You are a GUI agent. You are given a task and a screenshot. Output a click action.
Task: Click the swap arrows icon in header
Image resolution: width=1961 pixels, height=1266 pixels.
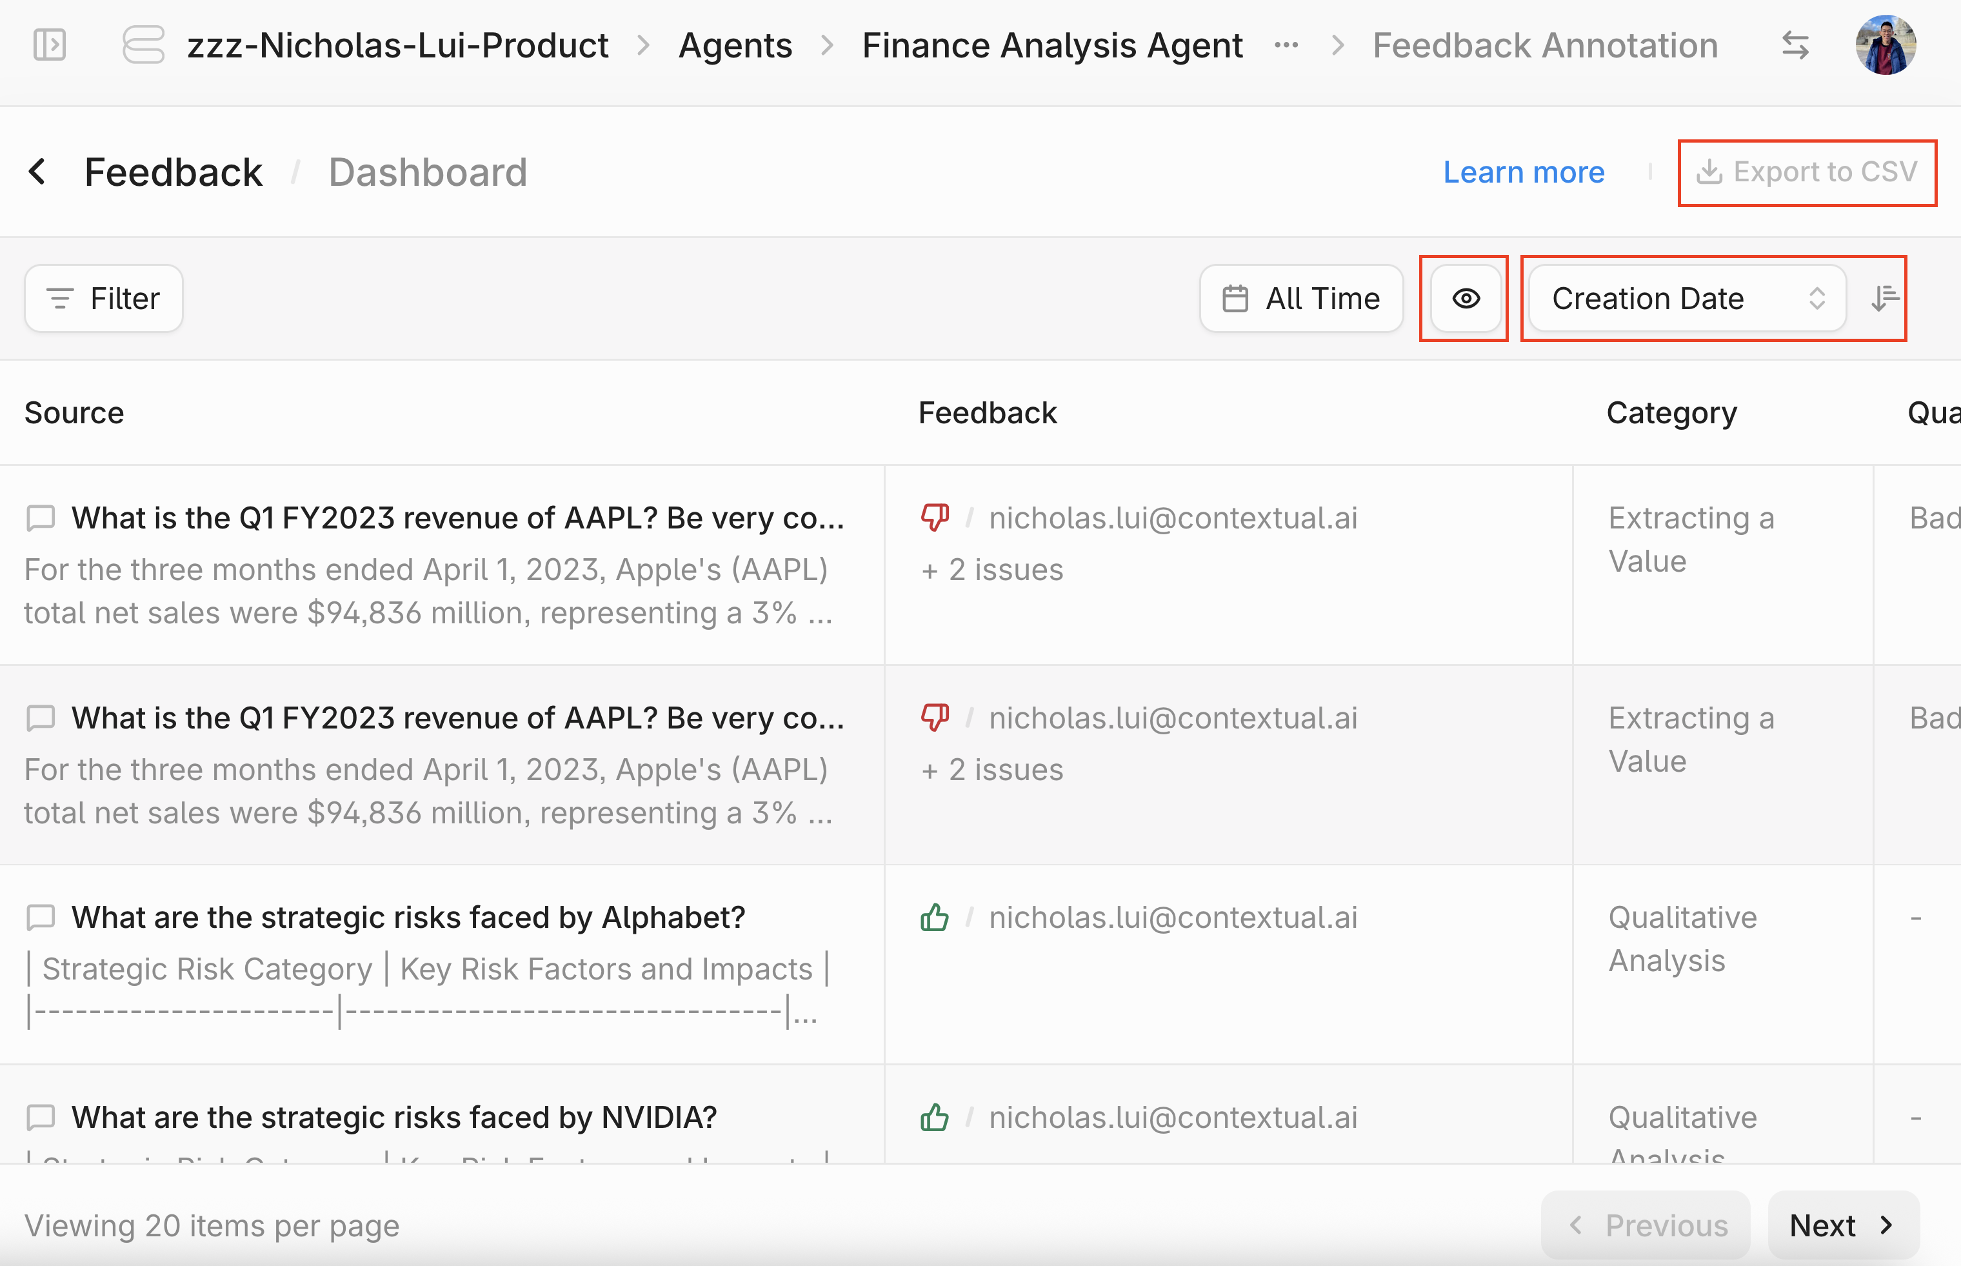point(1795,45)
